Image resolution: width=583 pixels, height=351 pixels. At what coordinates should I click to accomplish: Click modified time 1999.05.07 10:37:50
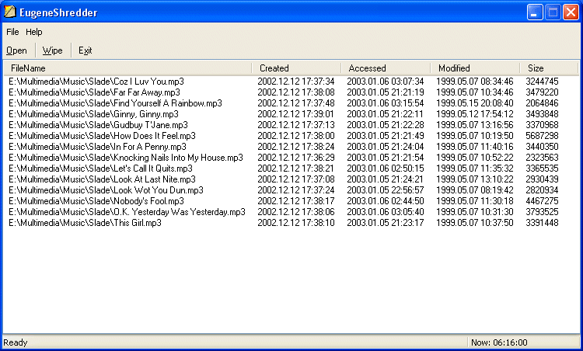coord(474,223)
